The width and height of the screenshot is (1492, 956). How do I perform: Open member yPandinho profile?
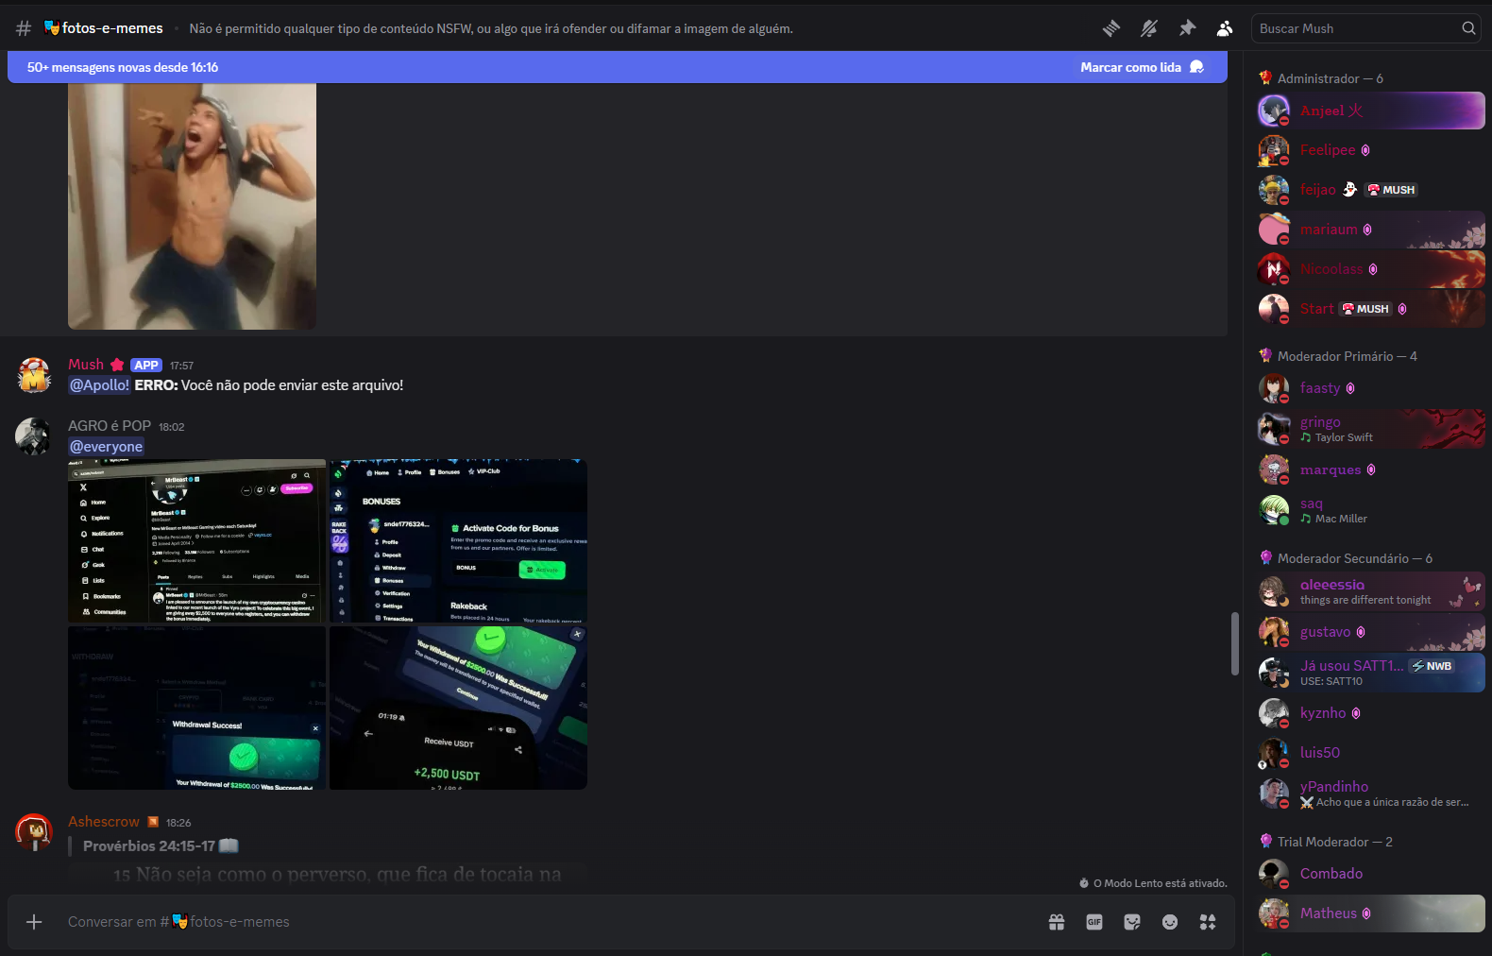1371,794
